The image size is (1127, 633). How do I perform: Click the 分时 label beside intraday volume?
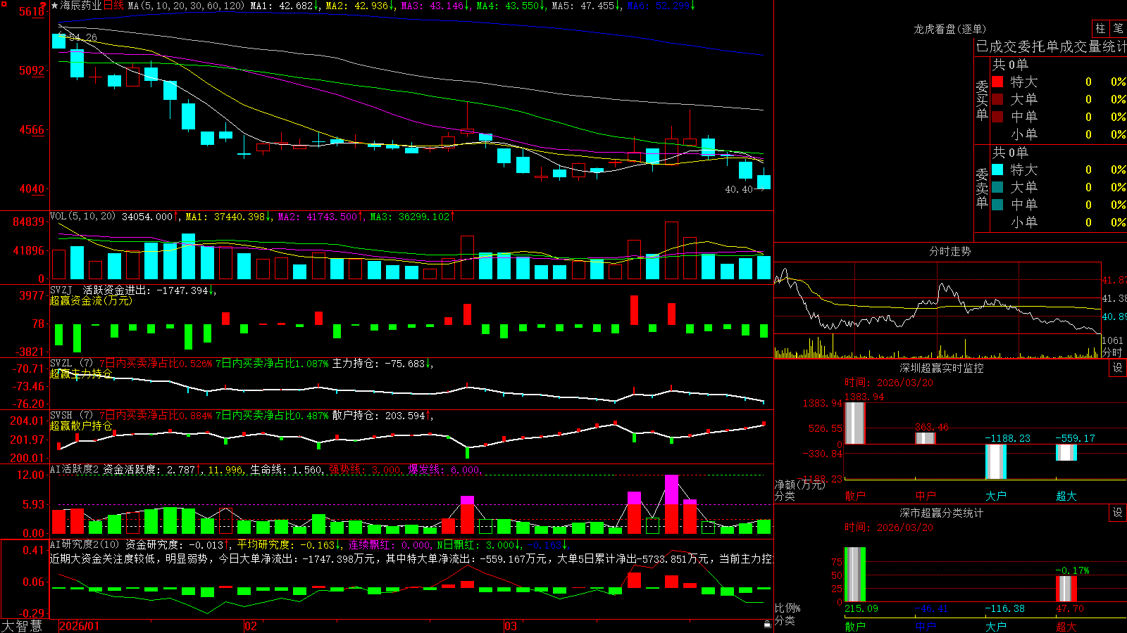click(1112, 352)
